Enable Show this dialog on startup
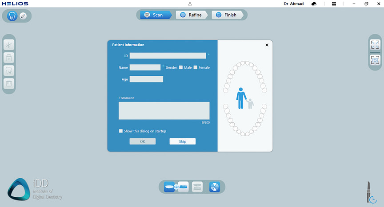The image size is (384, 207). pyautogui.click(x=121, y=131)
